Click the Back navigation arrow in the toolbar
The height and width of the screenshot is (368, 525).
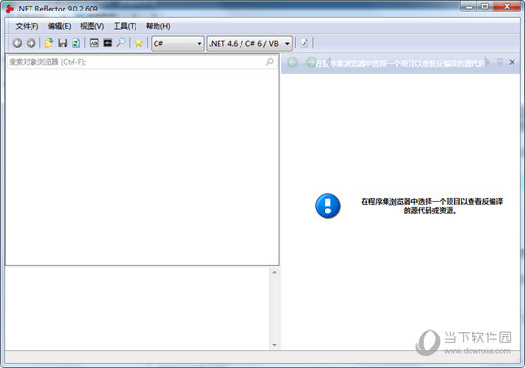click(17, 43)
